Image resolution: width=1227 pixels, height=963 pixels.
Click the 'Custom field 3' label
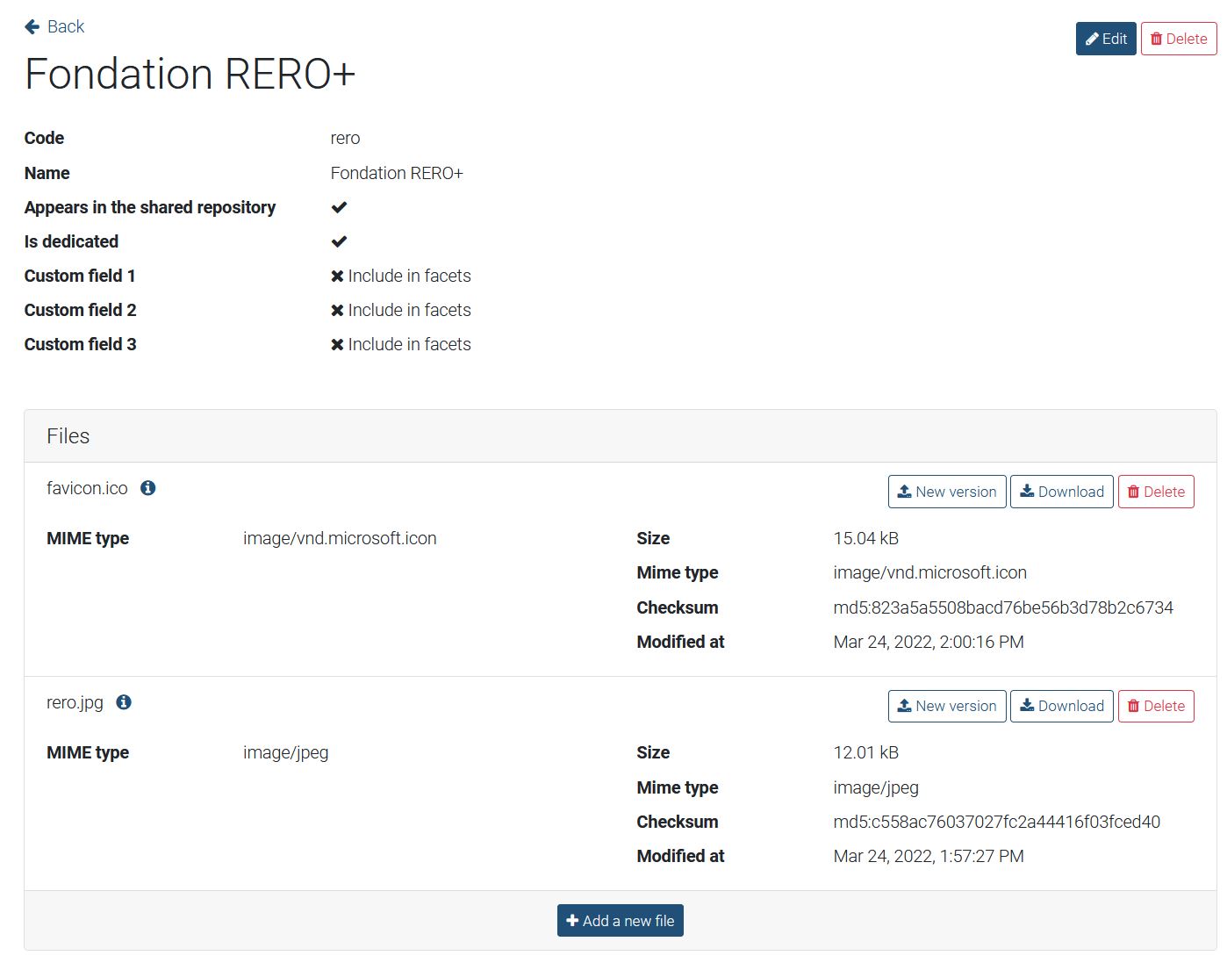80,344
